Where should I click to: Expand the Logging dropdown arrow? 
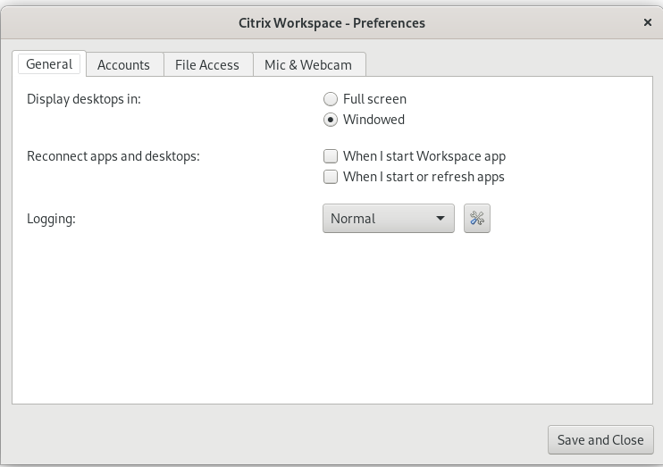click(x=440, y=219)
